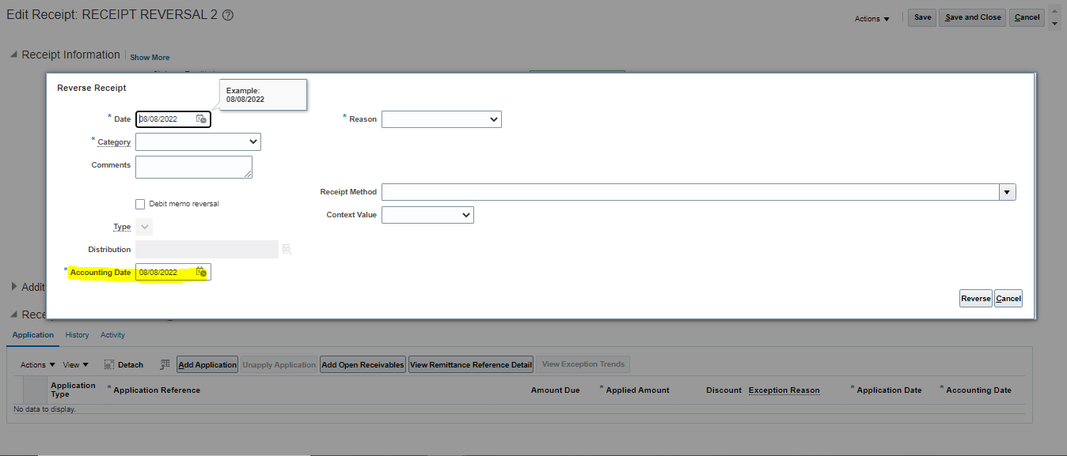Click the Save and Close button
1067x456 pixels.
click(972, 17)
